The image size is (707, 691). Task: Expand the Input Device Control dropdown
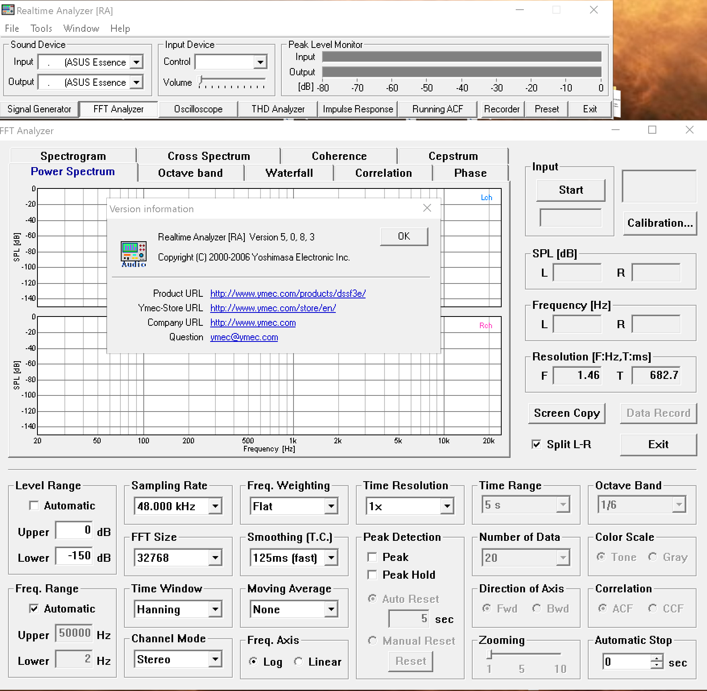click(x=260, y=62)
